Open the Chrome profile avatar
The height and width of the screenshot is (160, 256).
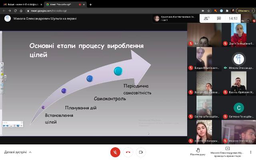(233, 11)
